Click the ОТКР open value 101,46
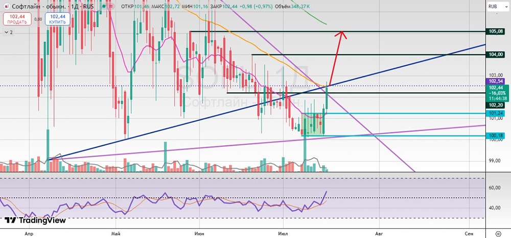511x238 pixels. pyautogui.click(x=141, y=7)
